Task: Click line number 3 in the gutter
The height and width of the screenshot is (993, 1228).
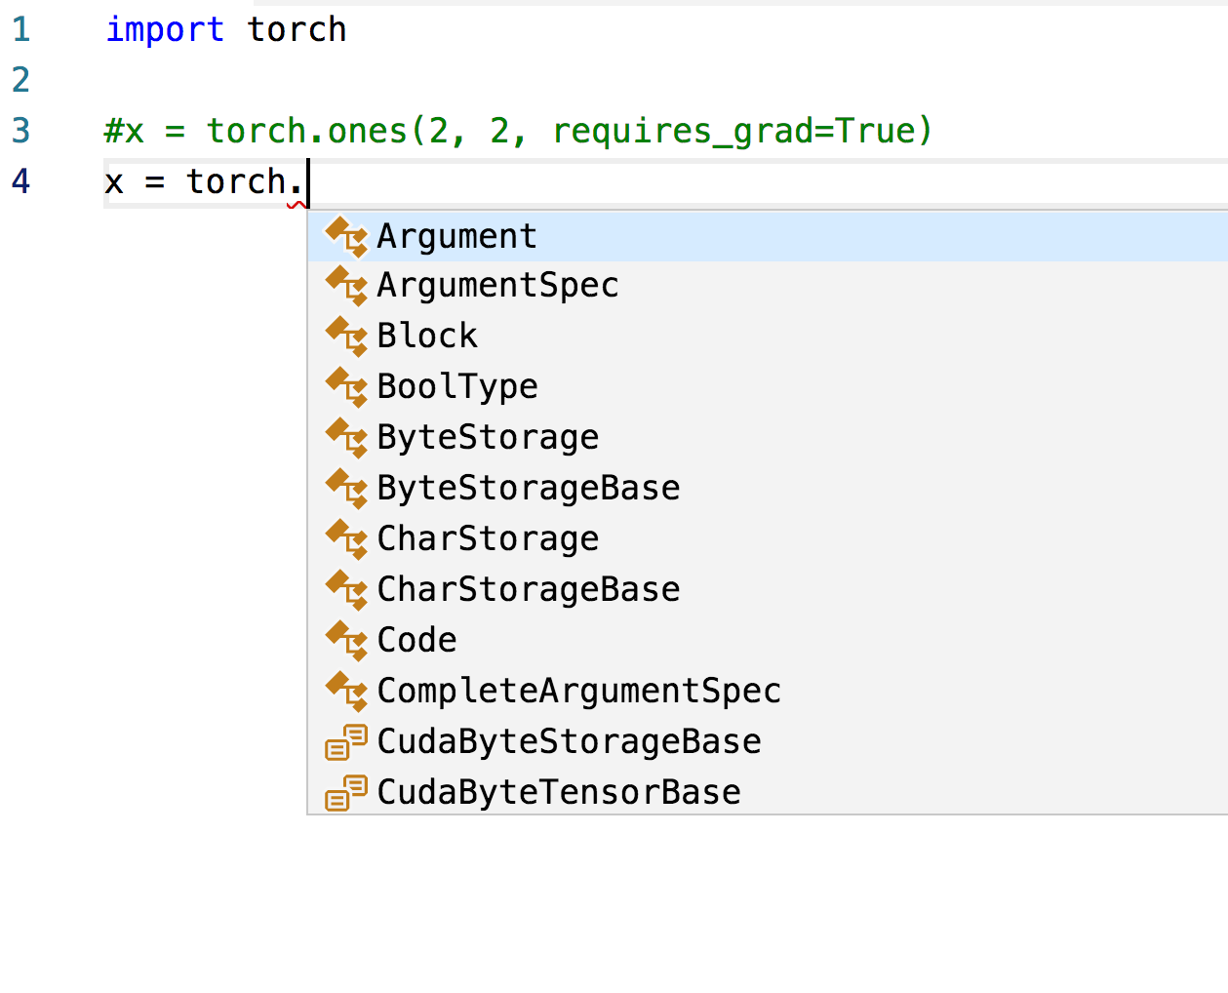Action: point(21,131)
